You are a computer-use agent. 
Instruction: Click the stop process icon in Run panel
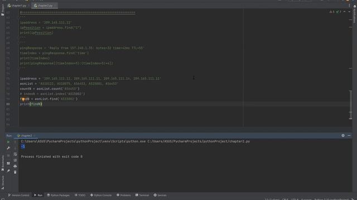click(8, 156)
